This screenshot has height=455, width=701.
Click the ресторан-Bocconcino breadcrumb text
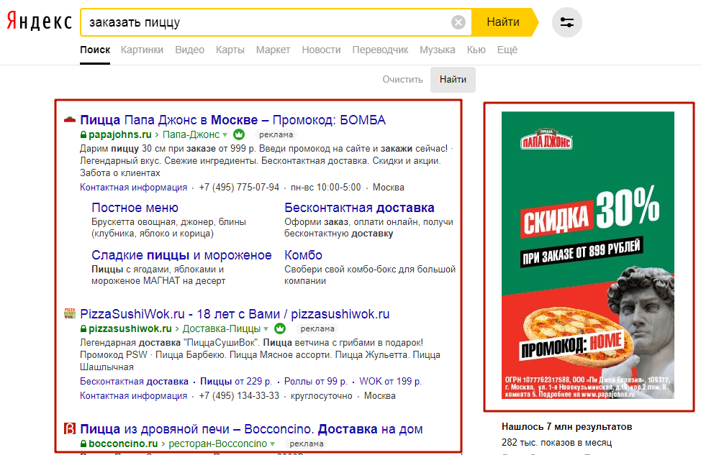(218, 443)
